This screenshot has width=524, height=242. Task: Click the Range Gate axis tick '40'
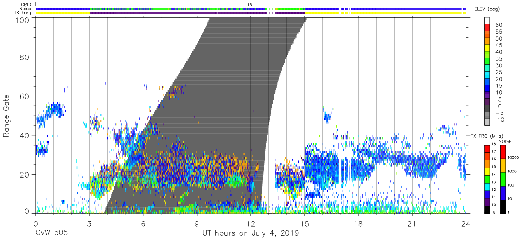pyautogui.click(x=25, y=135)
